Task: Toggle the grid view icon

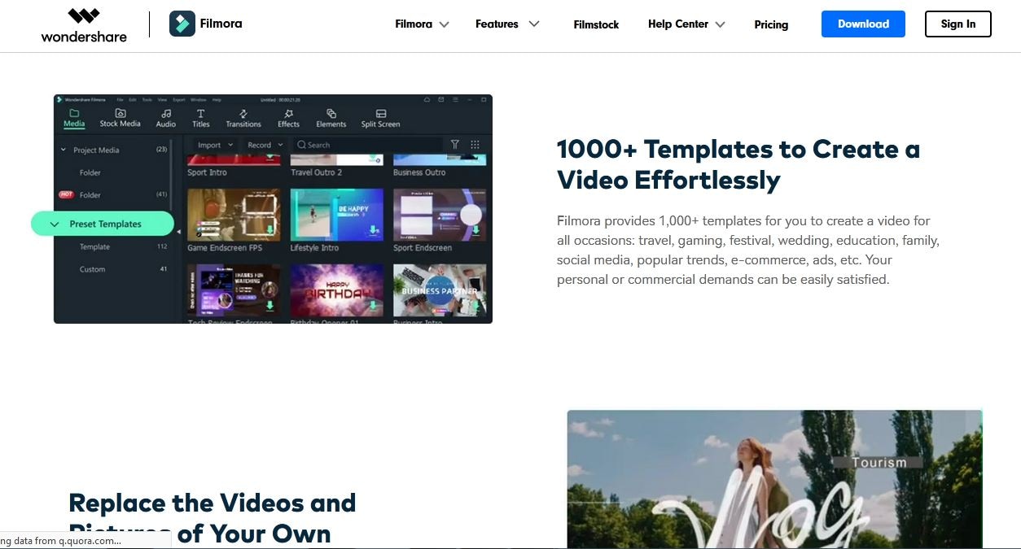Action: tap(475, 145)
